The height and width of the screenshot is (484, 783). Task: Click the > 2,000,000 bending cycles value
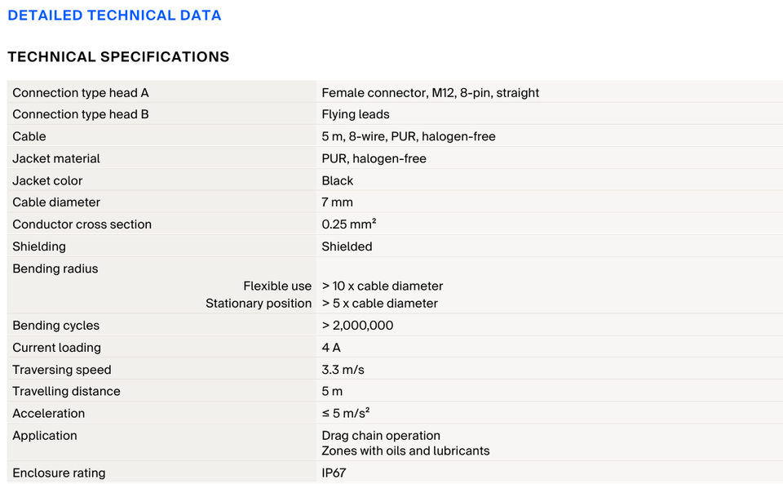pyautogui.click(x=357, y=325)
